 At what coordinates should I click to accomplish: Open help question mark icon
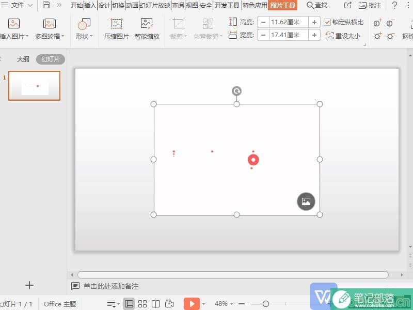[394, 5]
